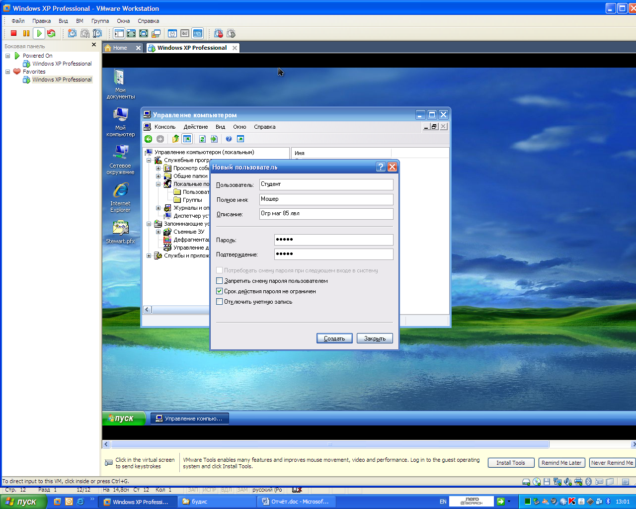
Task: Click the Never Remind Me button
Action: pos(612,463)
